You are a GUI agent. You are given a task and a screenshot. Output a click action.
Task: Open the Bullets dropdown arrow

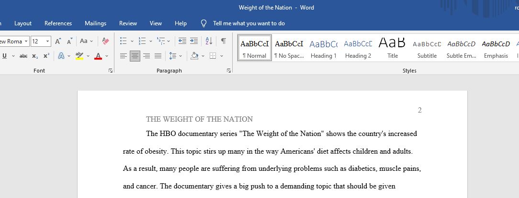(132, 41)
